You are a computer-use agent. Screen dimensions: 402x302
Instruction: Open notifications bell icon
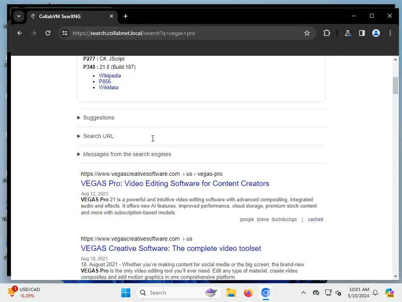pyautogui.click(x=375, y=293)
